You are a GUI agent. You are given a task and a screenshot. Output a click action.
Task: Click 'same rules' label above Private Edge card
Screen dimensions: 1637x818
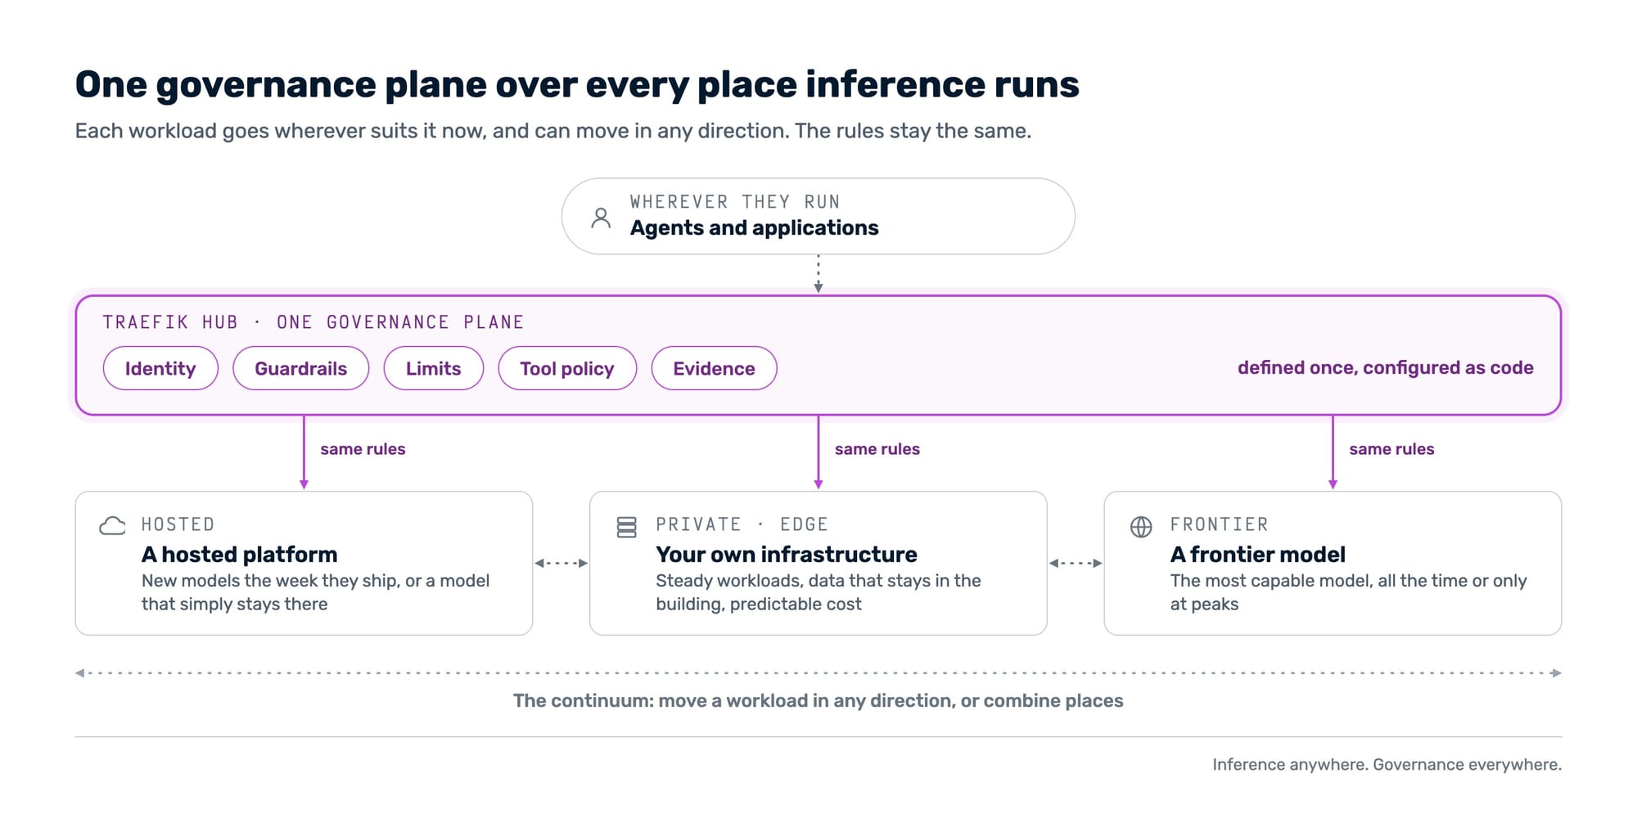click(x=877, y=449)
